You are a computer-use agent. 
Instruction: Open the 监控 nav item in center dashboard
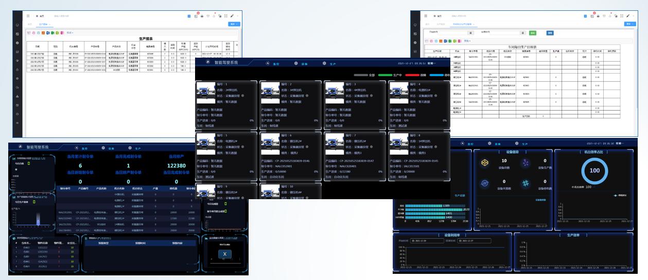point(273,63)
